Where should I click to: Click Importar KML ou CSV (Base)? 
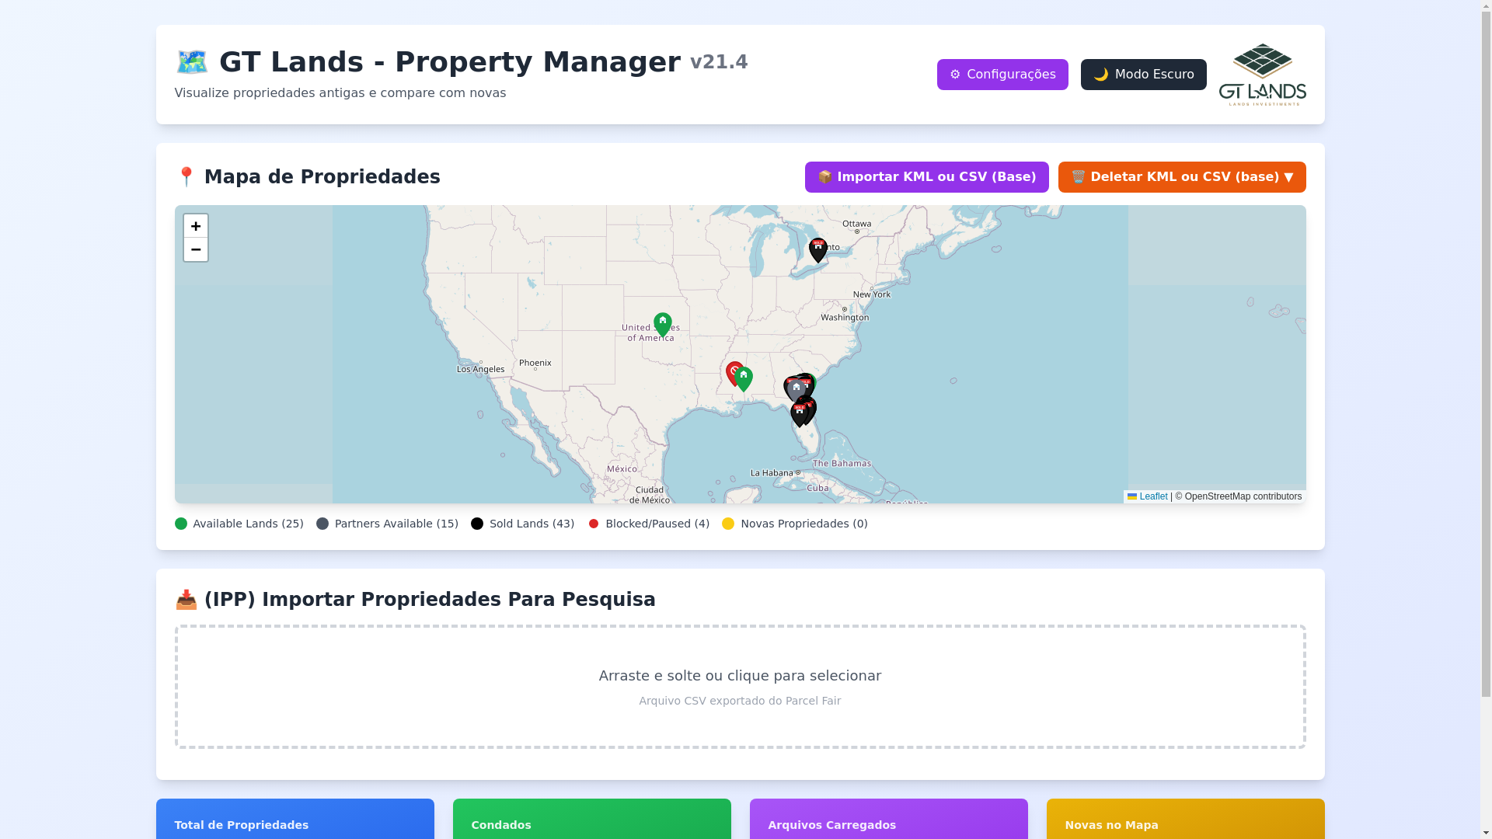[x=926, y=177]
